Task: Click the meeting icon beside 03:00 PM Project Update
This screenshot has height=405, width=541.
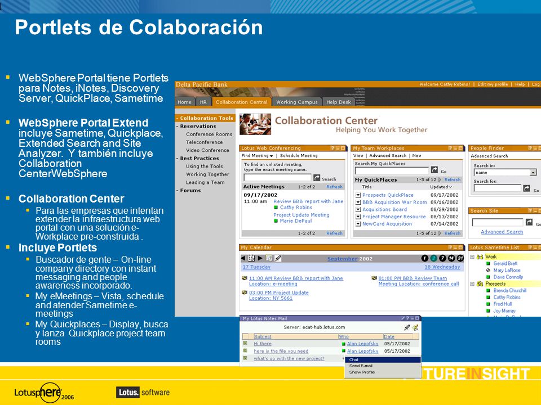Action: click(244, 292)
